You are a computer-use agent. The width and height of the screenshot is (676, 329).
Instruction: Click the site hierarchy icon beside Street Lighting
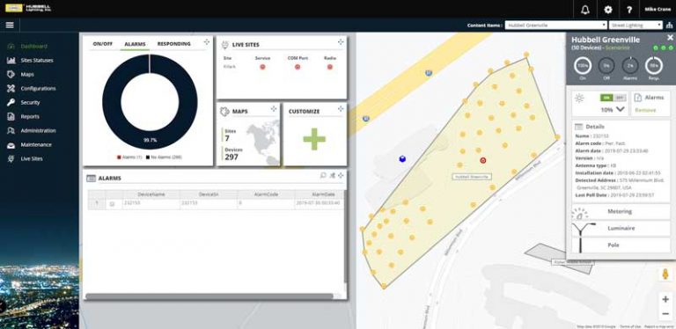(x=669, y=25)
